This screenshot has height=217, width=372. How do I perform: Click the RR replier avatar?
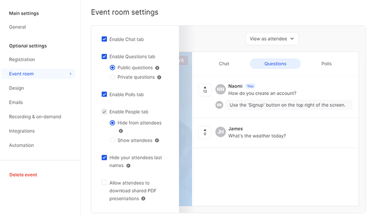(219, 105)
